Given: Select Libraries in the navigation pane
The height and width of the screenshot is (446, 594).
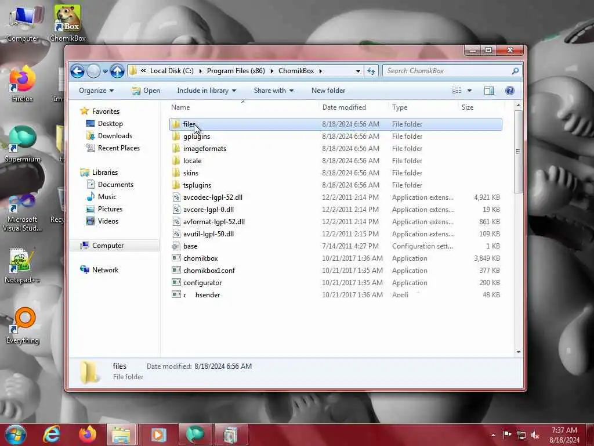Looking at the screenshot, I should click(x=99, y=172).
